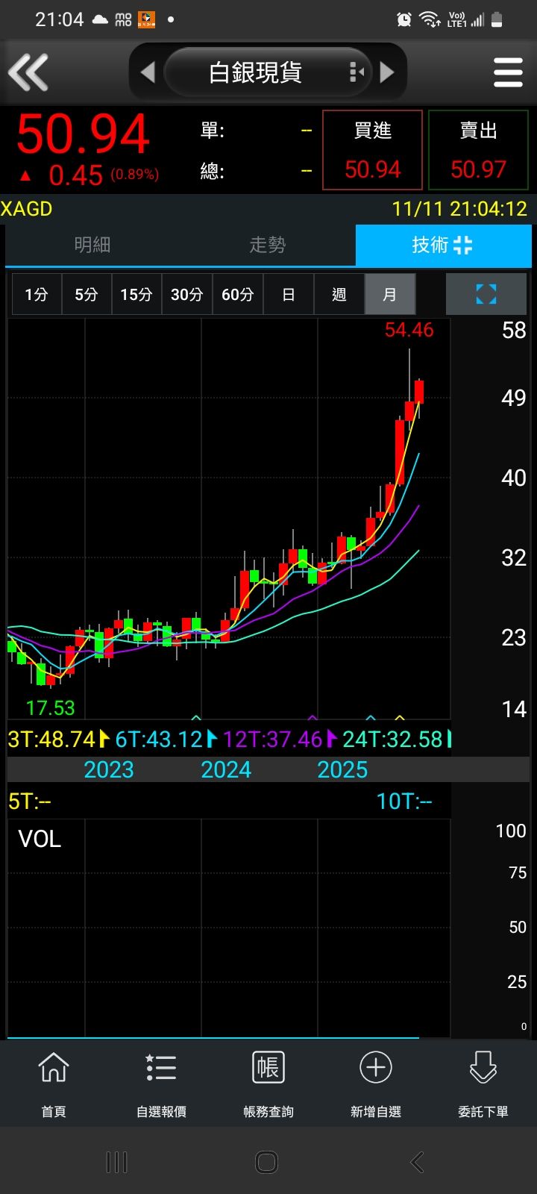The height and width of the screenshot is (1194, 537).
Task: Select the 60分 chart interval
Action: tap(237, 294)
